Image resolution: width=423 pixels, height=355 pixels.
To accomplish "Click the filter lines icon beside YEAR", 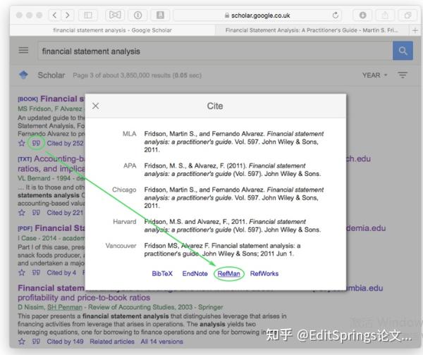I will 403,75.
